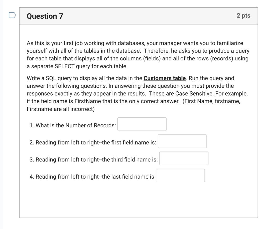Click the numbered item 2 text
This screenshot has width=269, height=229.
93,142
